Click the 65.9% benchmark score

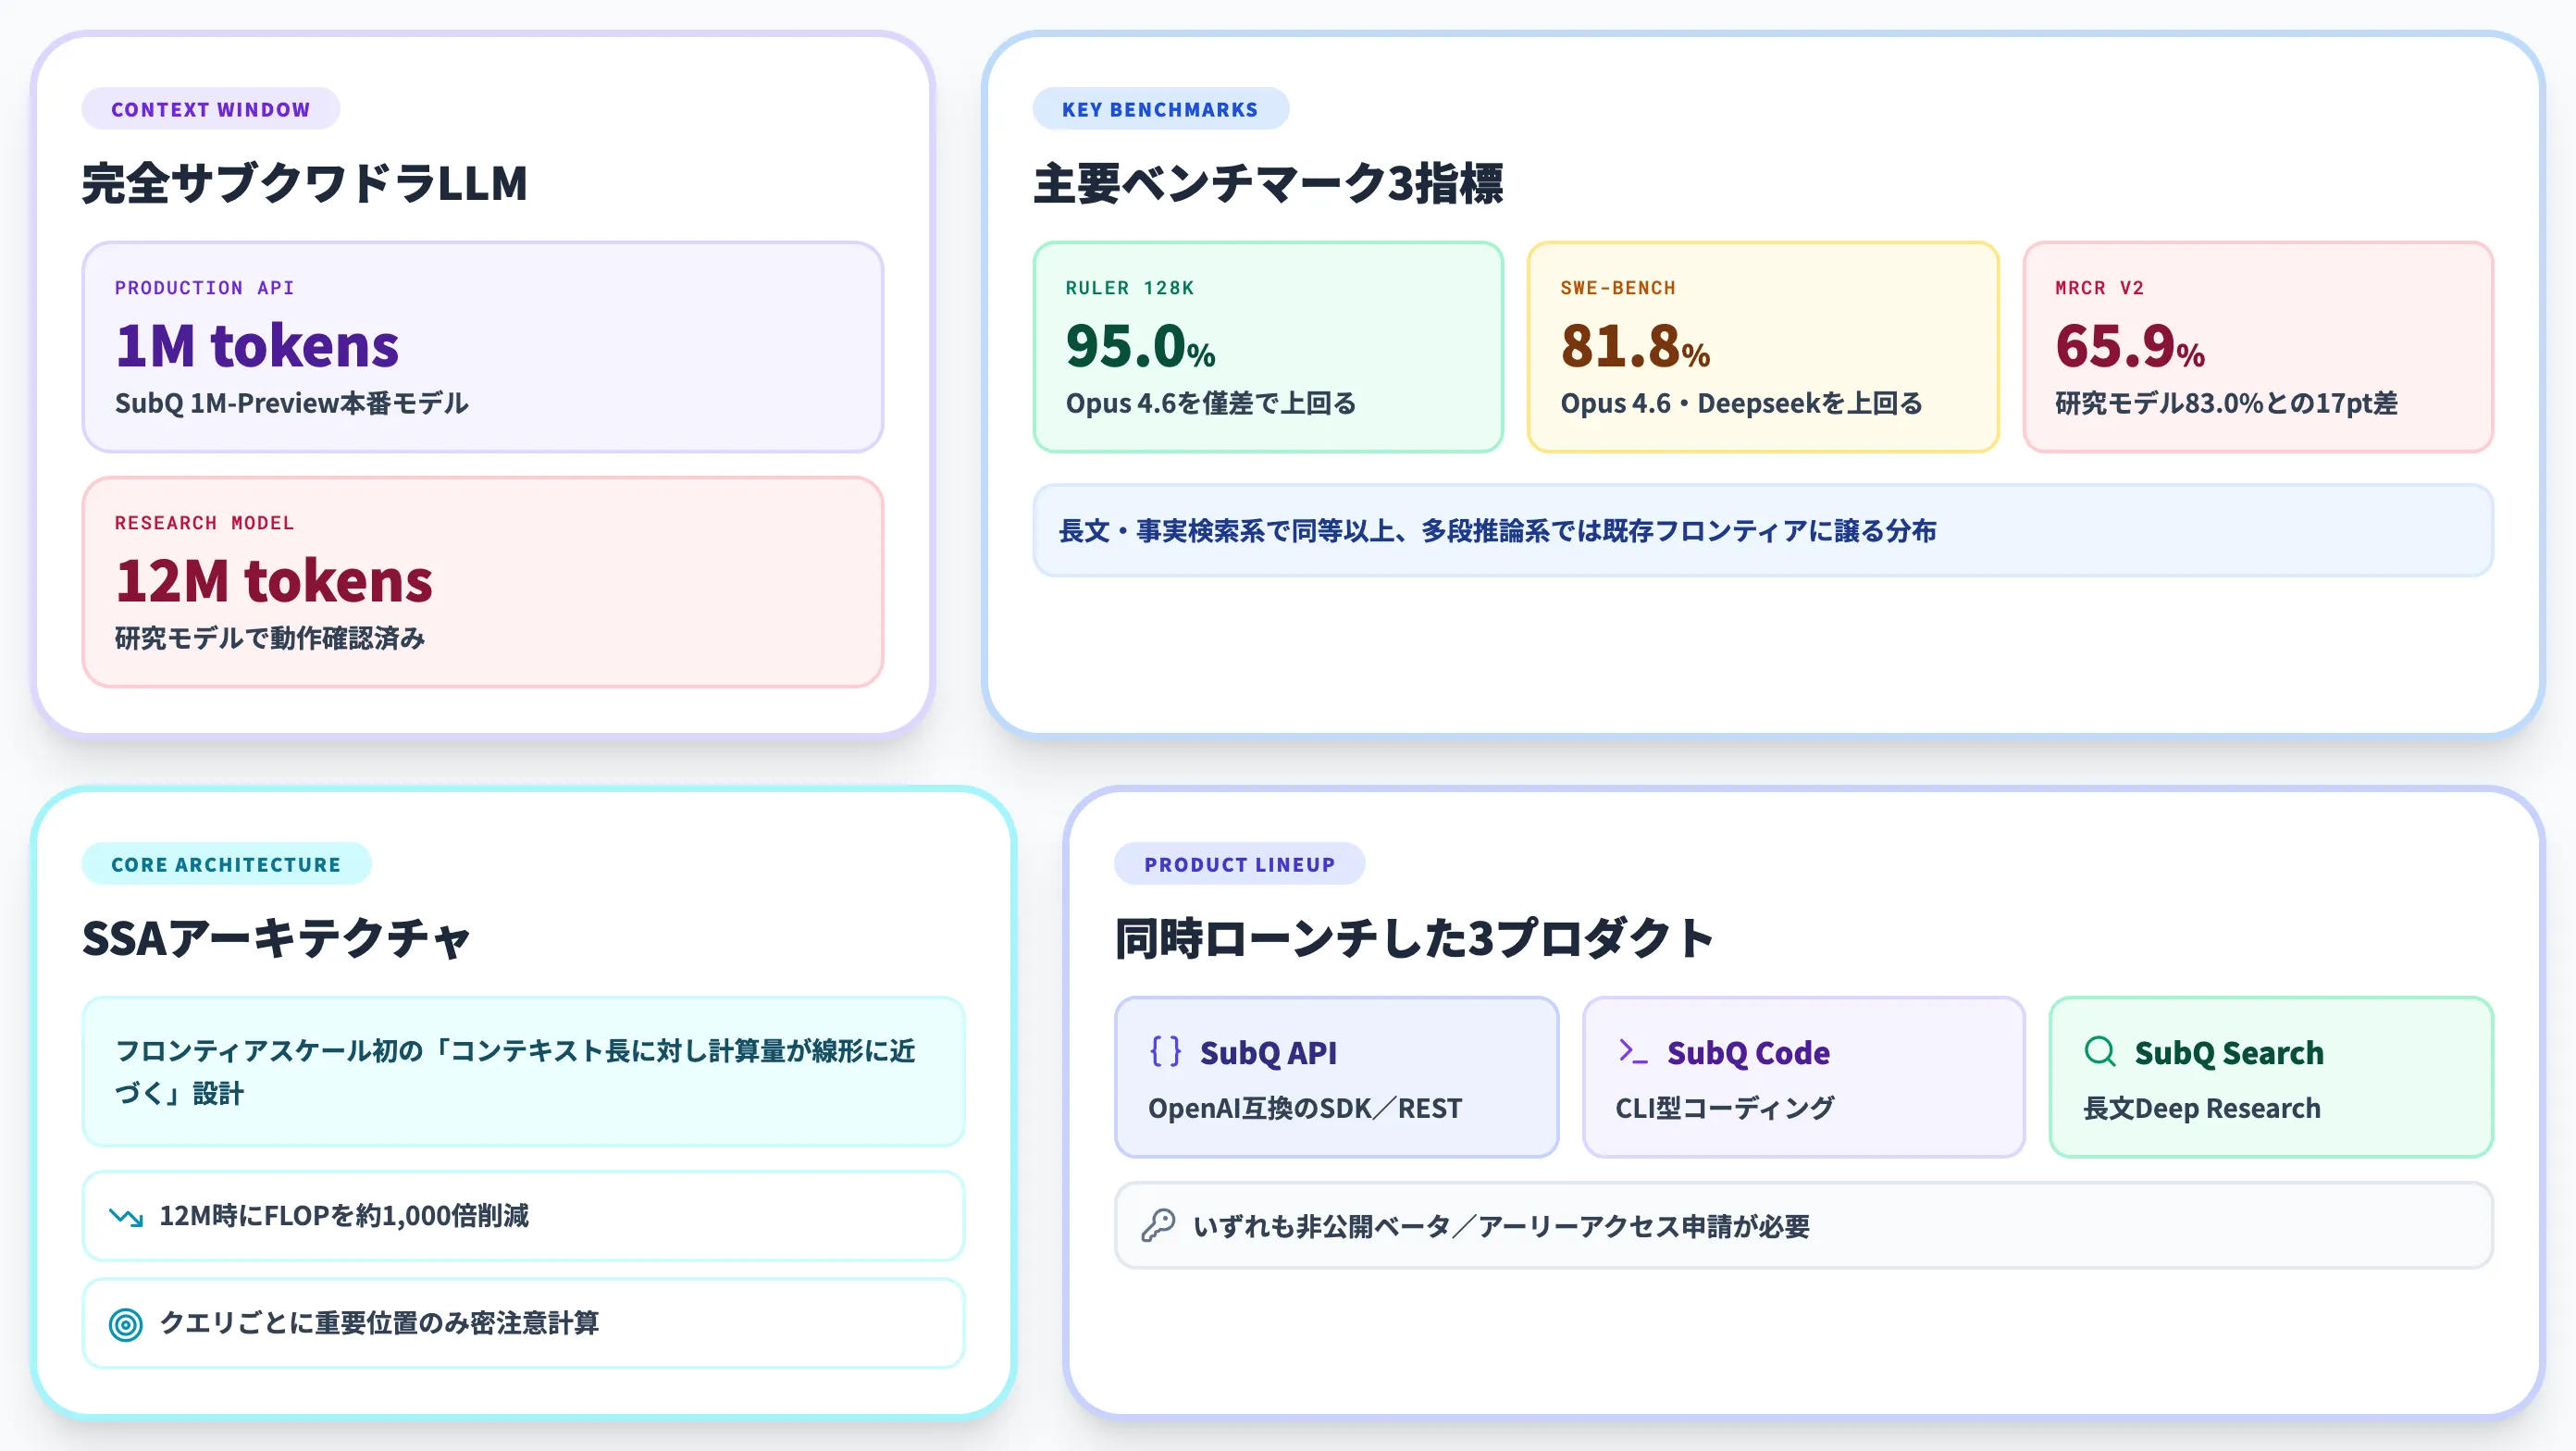[x=2130, y=346]
